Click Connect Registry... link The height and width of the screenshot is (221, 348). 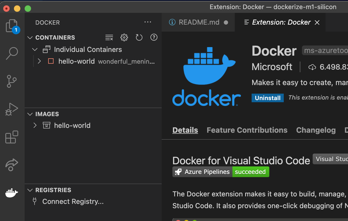coord(73,201)
